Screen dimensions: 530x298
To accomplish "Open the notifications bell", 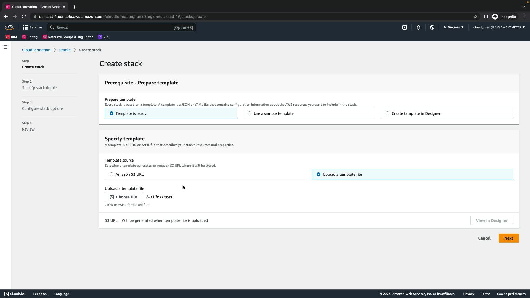I will (418, 27).
